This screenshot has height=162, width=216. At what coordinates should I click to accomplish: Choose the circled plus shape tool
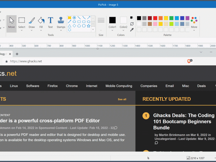(x=74, y=18)
